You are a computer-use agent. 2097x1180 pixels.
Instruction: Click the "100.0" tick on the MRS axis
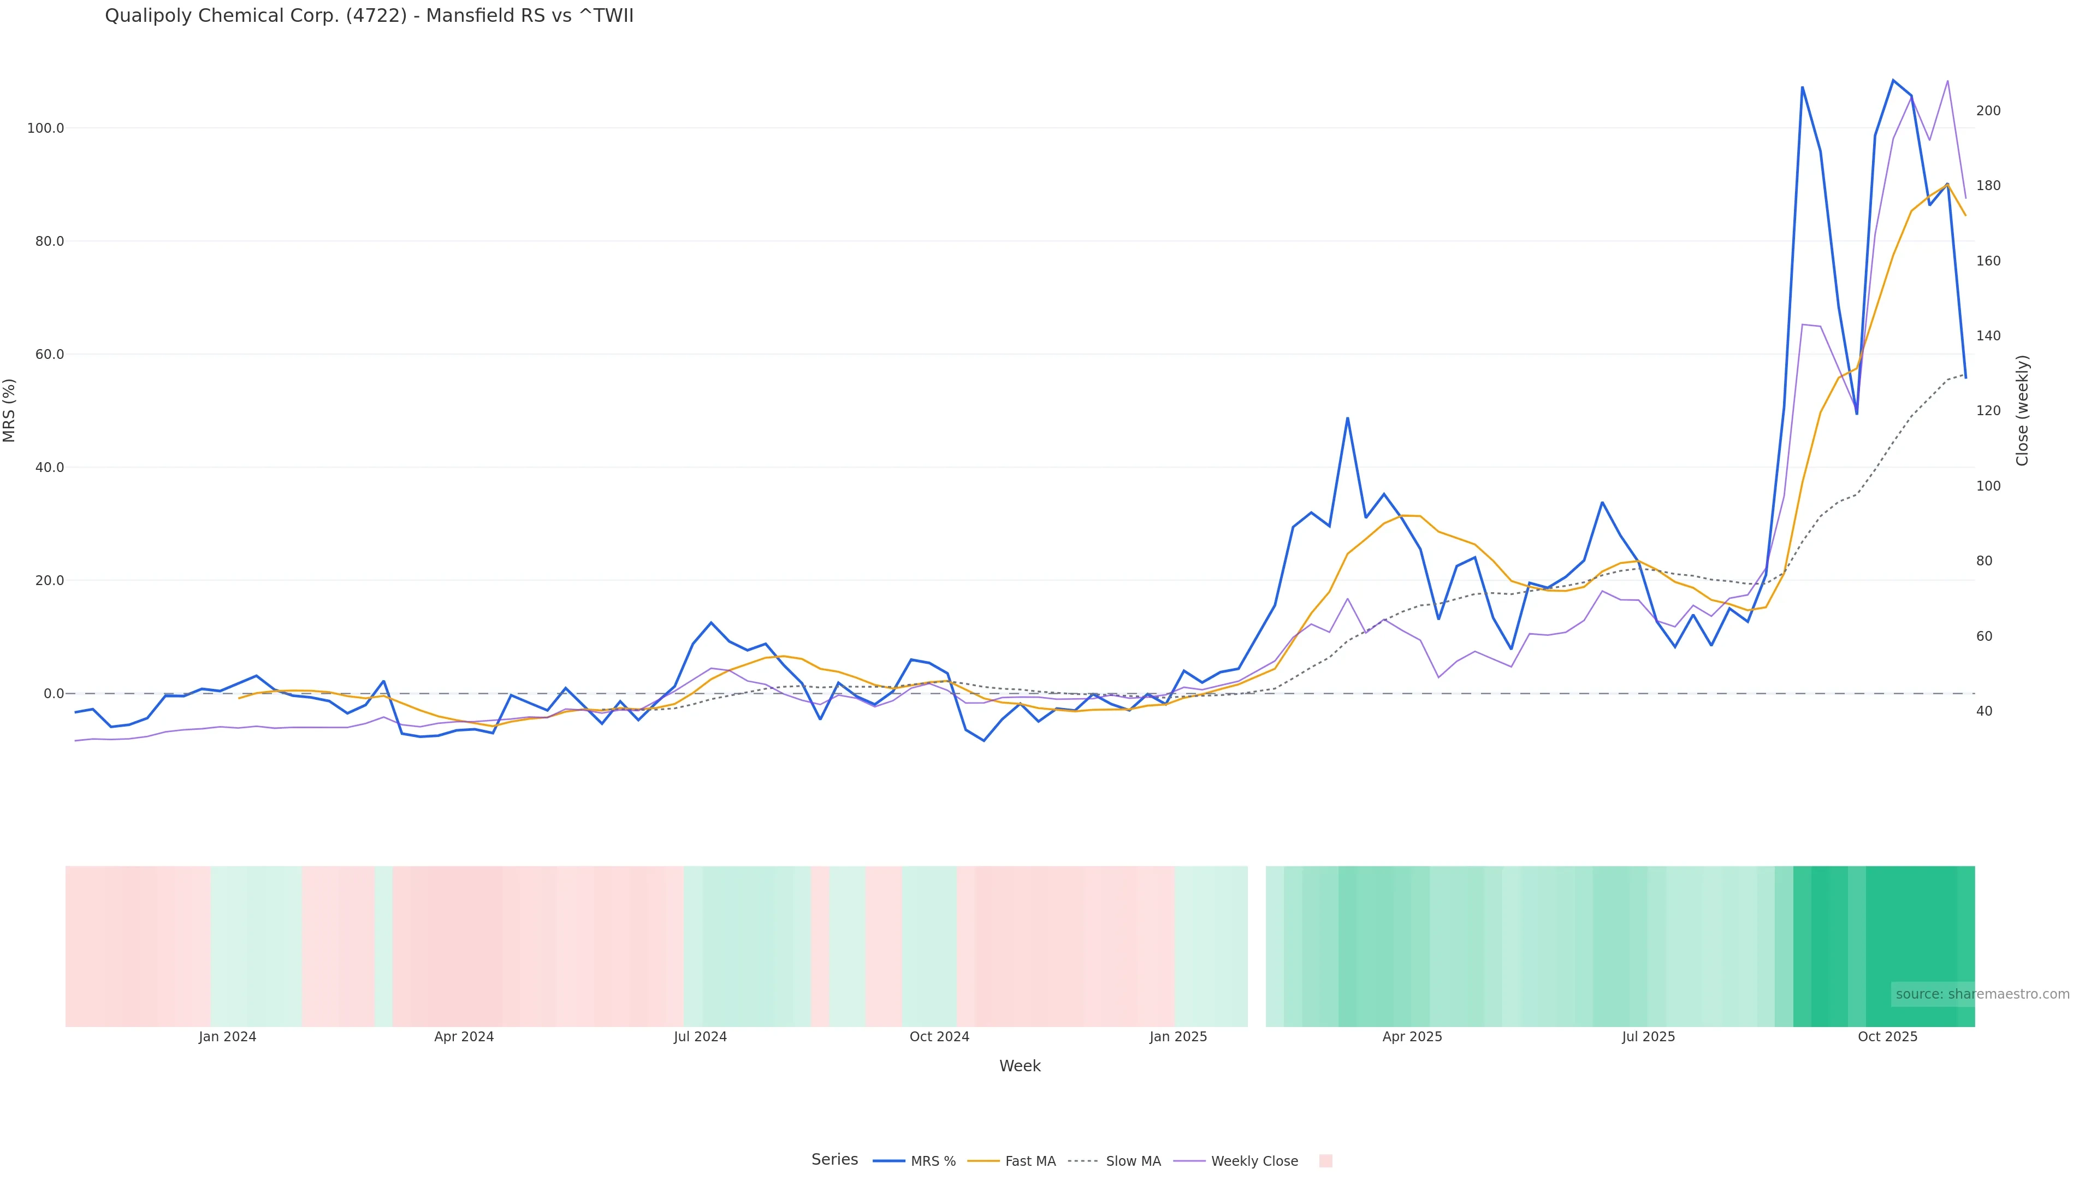[45, 129]
